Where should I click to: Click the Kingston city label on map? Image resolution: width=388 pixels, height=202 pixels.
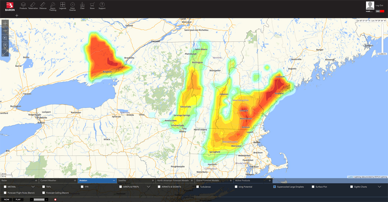click(107, 72)
